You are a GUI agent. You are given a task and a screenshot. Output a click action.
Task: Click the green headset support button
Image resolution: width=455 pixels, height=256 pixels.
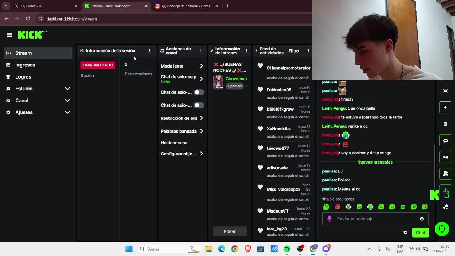point(442,229)
